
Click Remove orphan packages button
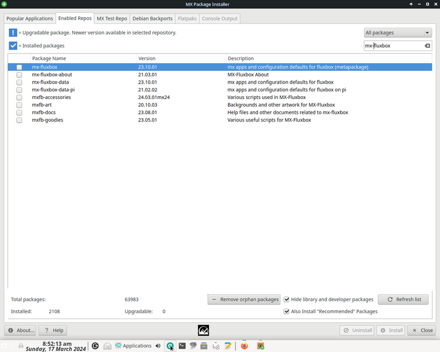click(244, 300)
